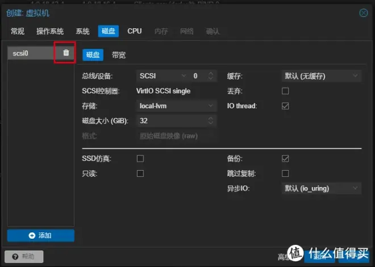375x267 pixels.
Task: Close the Create VM dialog
Action: pyautogui.click(x=364, y=12)
